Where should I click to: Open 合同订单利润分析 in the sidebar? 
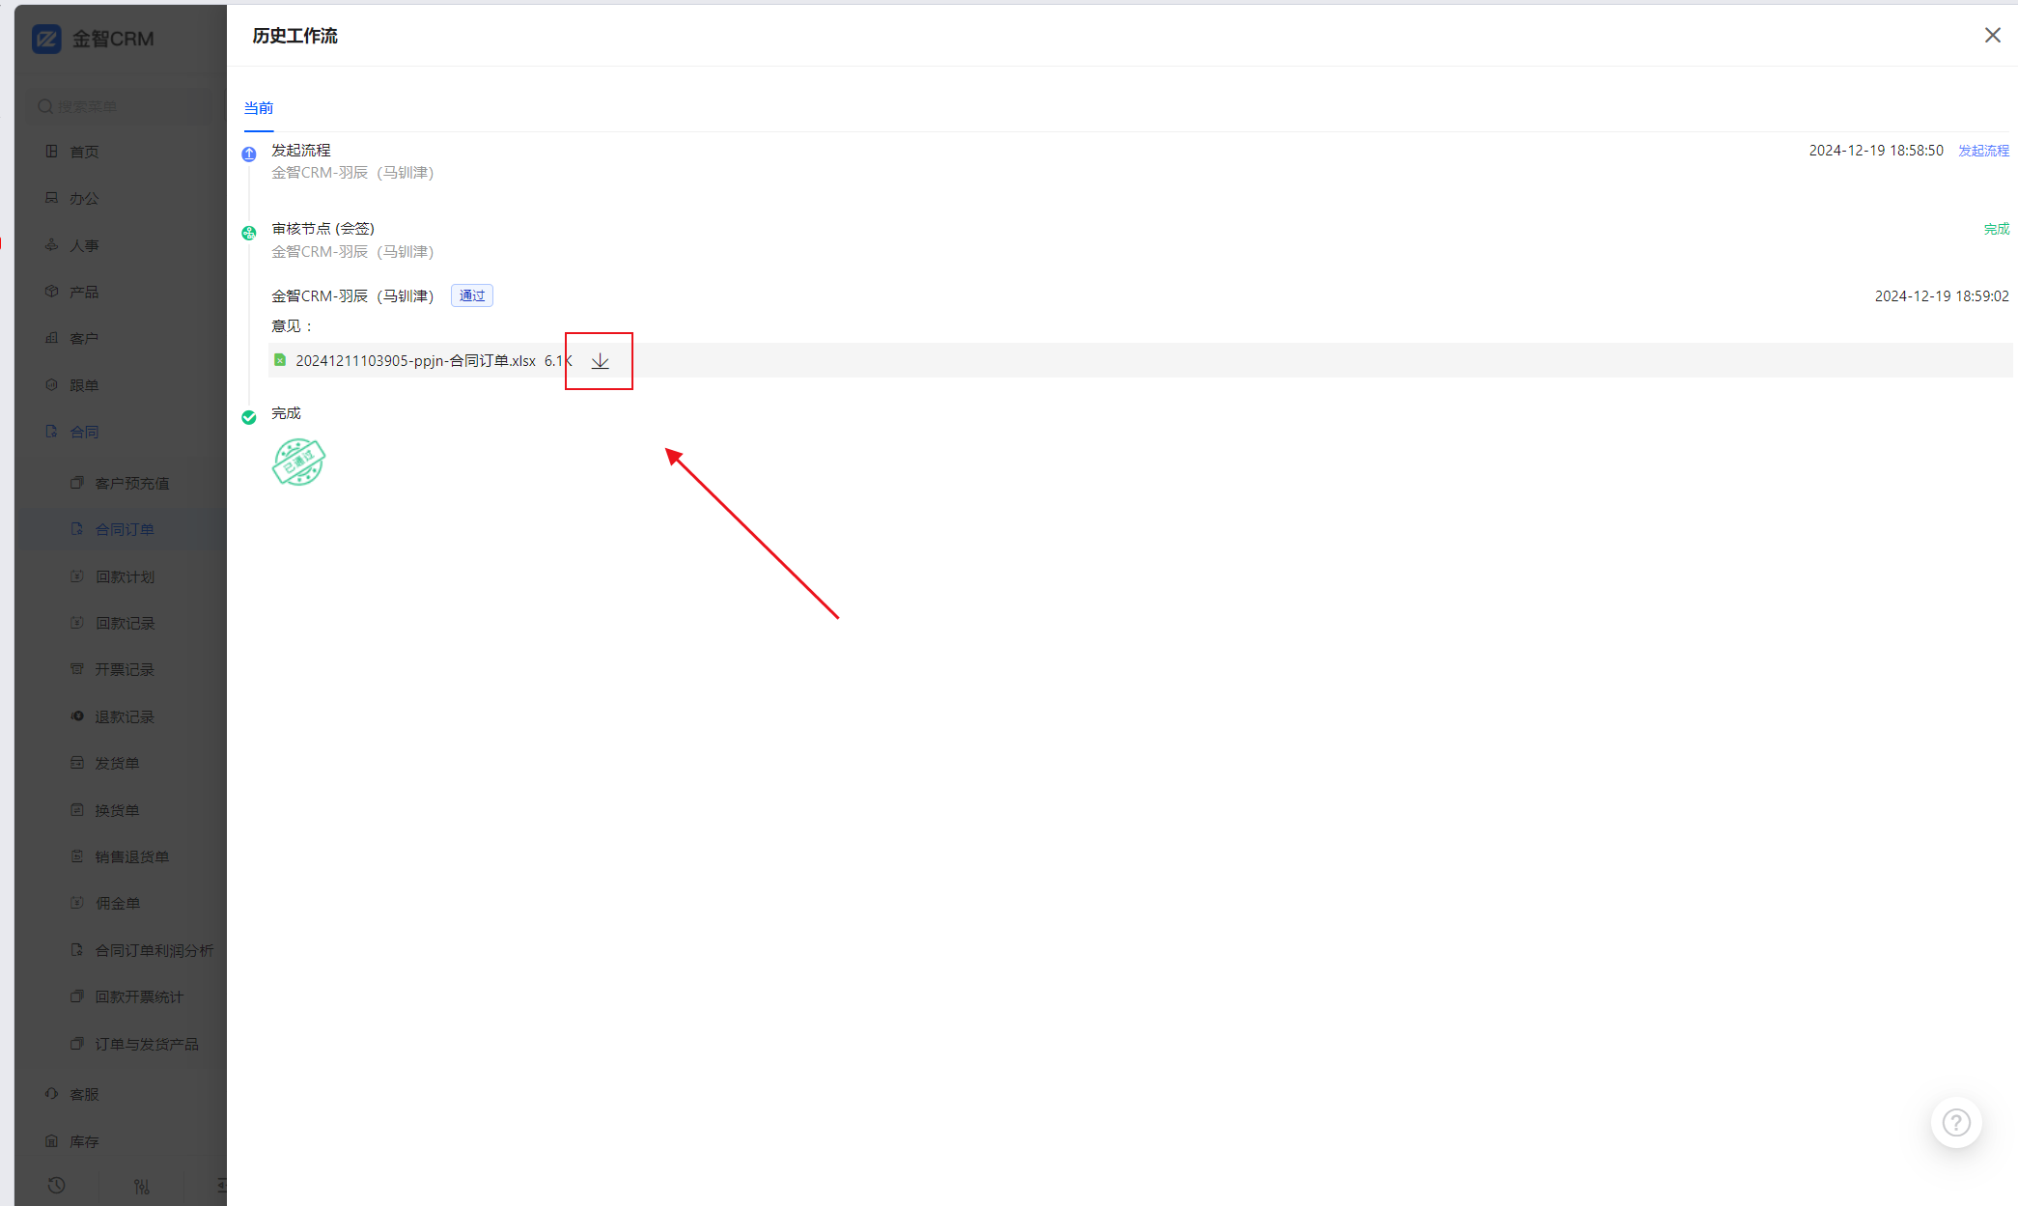(x=154, y=950)
